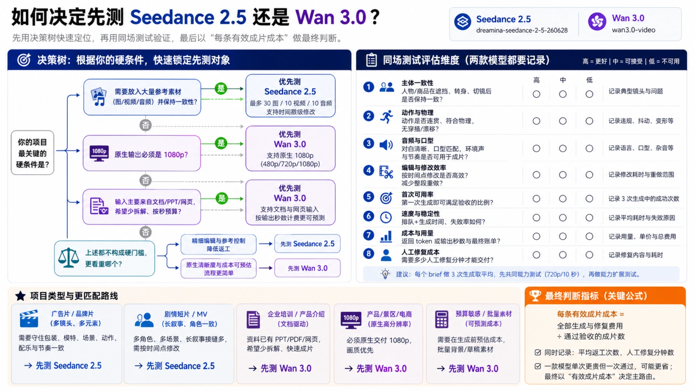Select 中 for 首次可用率
Image resolution: width=695 pixels, height=391 pixels.
pyautogui.click(x=563, y=198)
